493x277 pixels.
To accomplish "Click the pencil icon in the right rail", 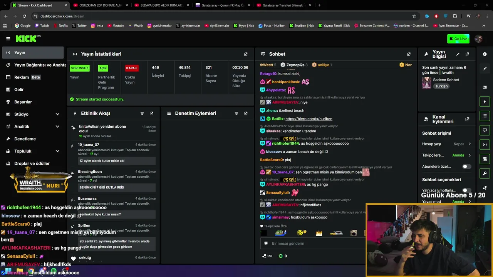I will (x=485, y=68).
